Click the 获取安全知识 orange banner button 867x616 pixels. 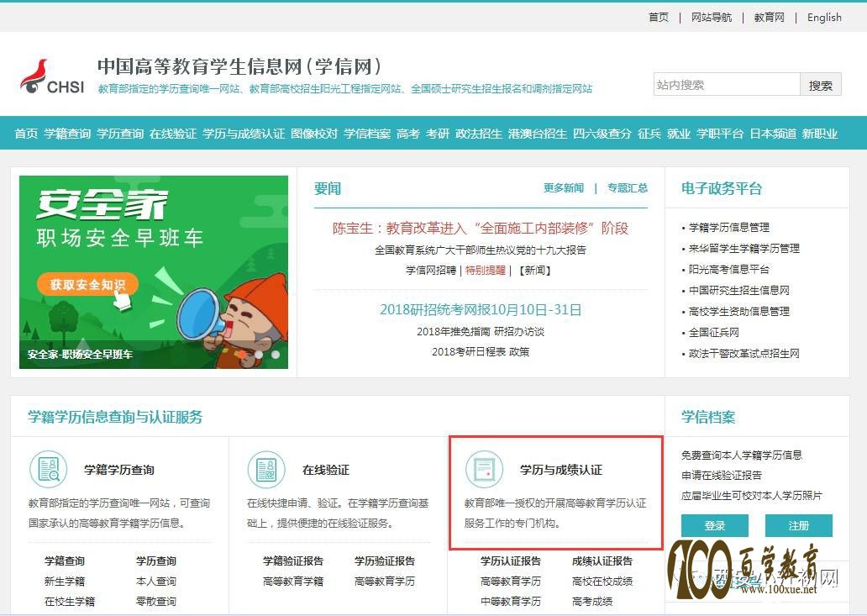pyautogui.click(x=87, y=284)
